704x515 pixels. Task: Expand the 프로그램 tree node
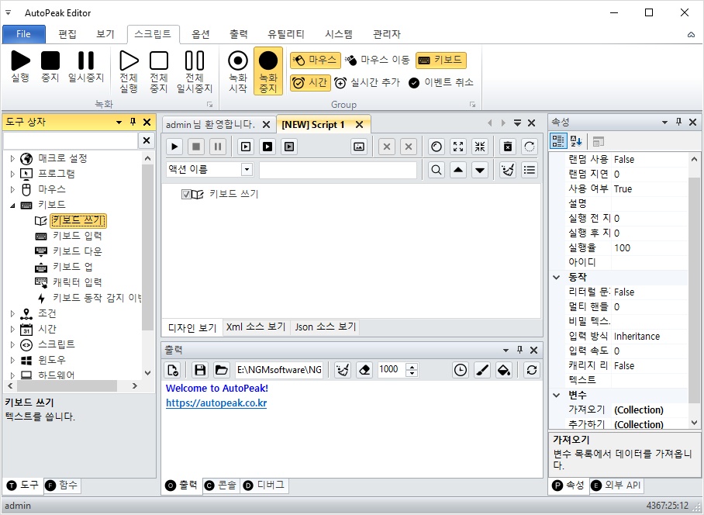[12, 174]
